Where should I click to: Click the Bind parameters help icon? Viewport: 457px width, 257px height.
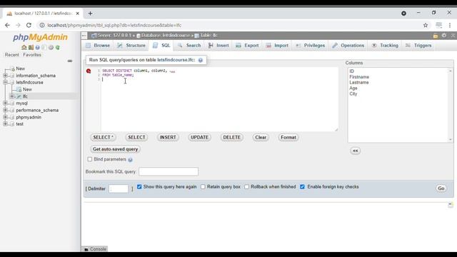point(130,160)
